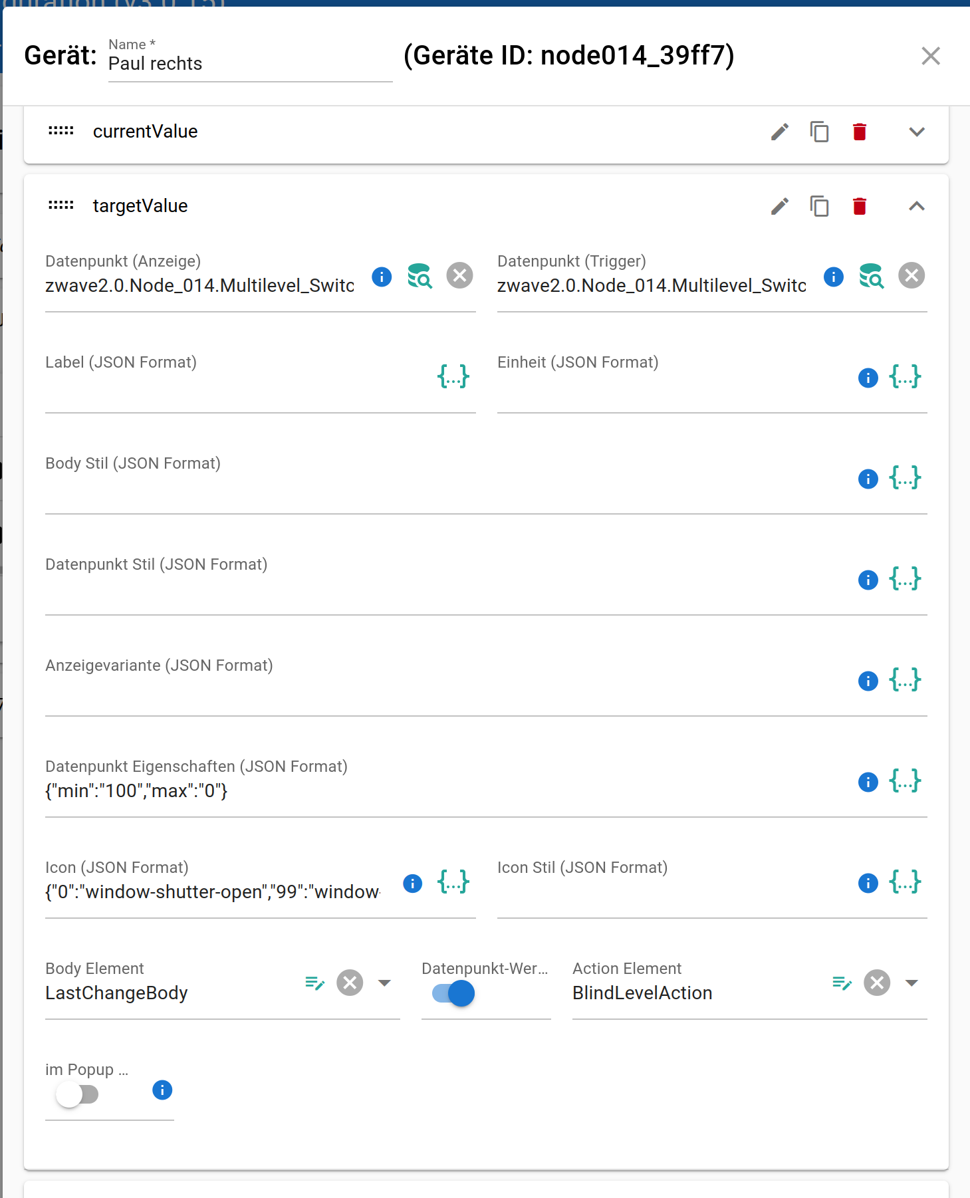Select the LastChangeBody value
The height and width of the screenshot is (1198, 970).
117,993
